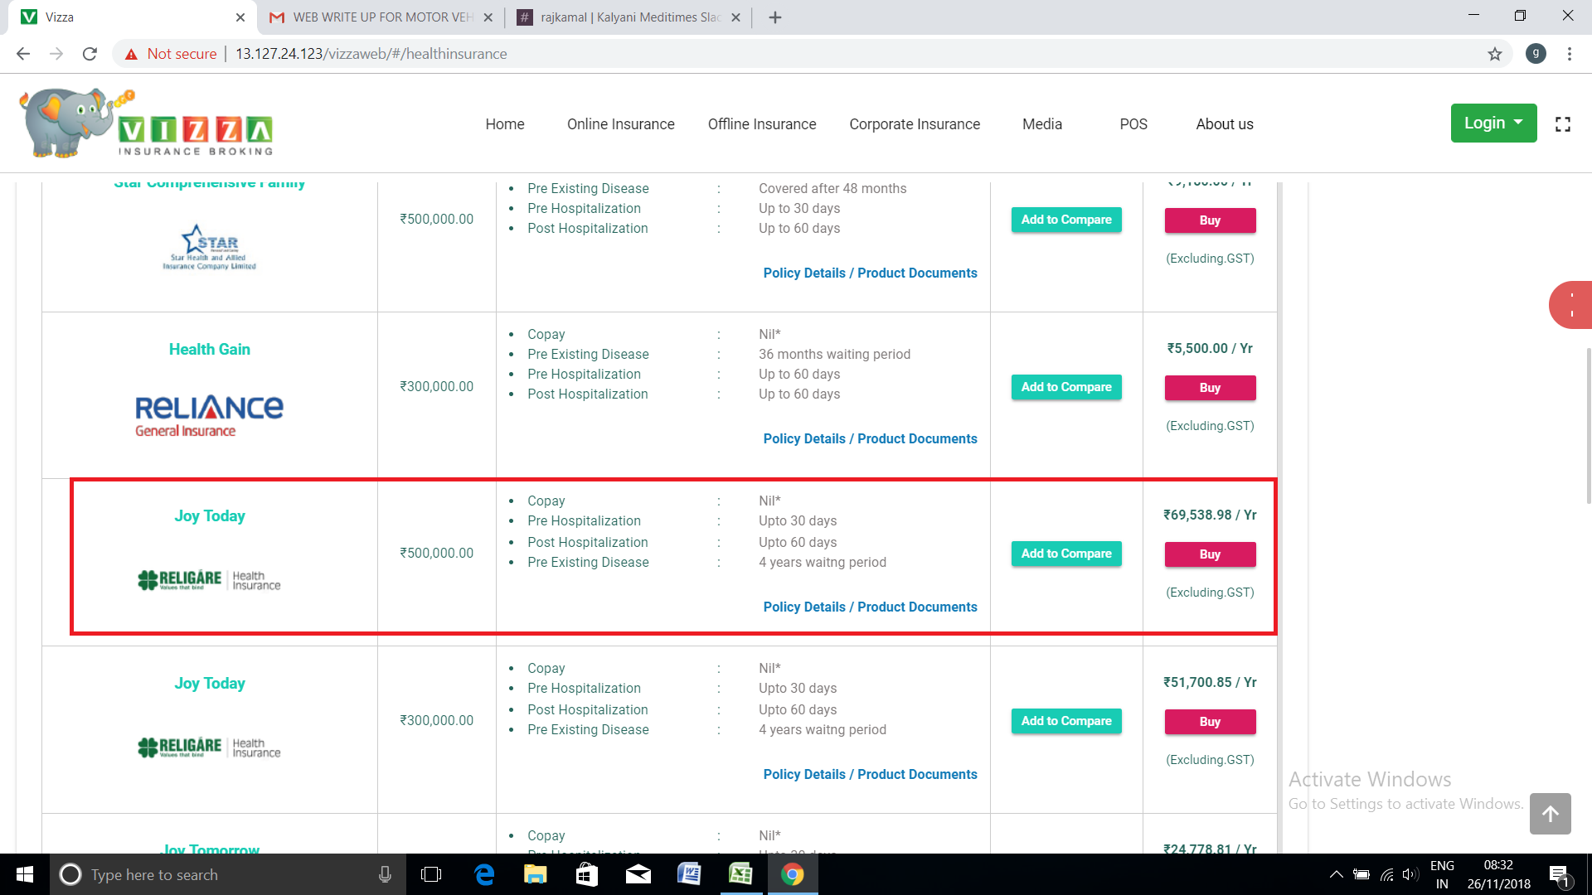Open Word from the taskbar
This screenshot has height=895, width=1592.
689,874
